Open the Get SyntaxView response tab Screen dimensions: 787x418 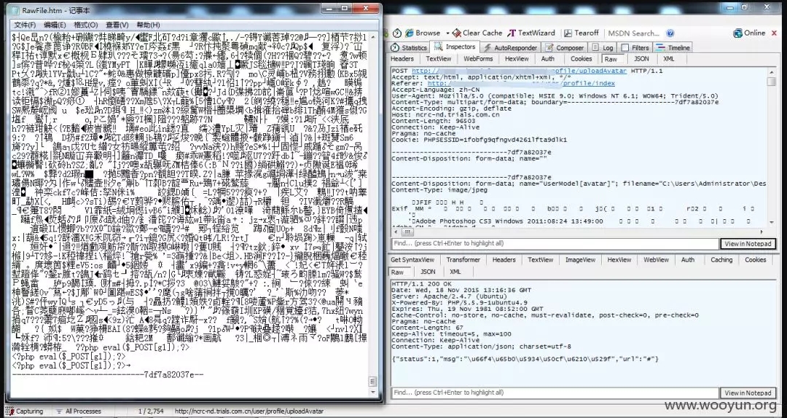click(412, 260)
